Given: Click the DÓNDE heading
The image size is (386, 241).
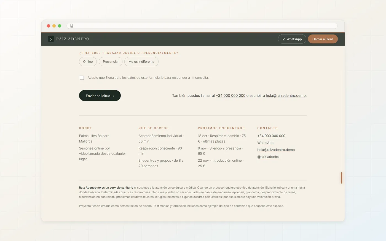Looking at the screenshot, I should pos(85,128).
